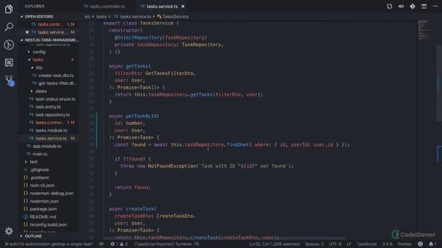
Task: Click the compare changes icon in editor toolbar
Action: point(390,6)
